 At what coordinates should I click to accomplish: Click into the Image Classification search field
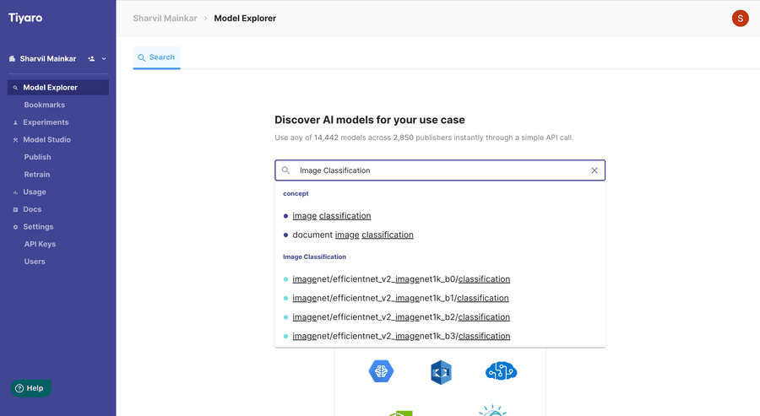pyautogui.click(x=439, y=170)
